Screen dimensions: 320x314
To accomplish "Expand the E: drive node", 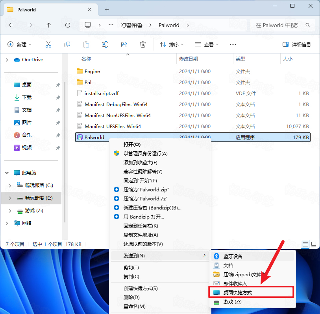I will pos(10,198).
